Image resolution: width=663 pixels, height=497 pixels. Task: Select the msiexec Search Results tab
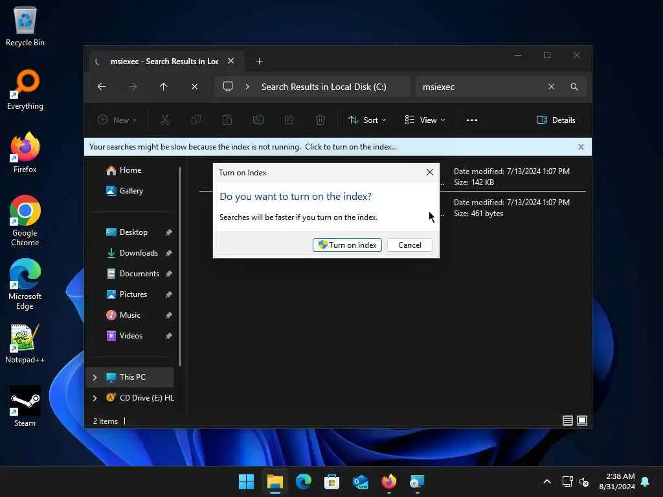165,61
